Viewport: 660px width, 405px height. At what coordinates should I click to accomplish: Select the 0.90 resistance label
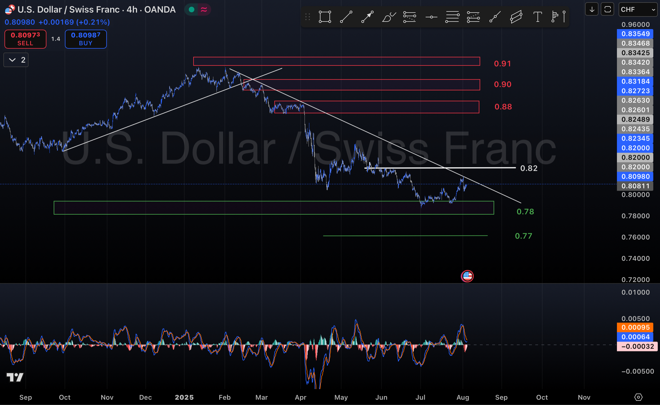pyautogui.click(x=503, y=84)
